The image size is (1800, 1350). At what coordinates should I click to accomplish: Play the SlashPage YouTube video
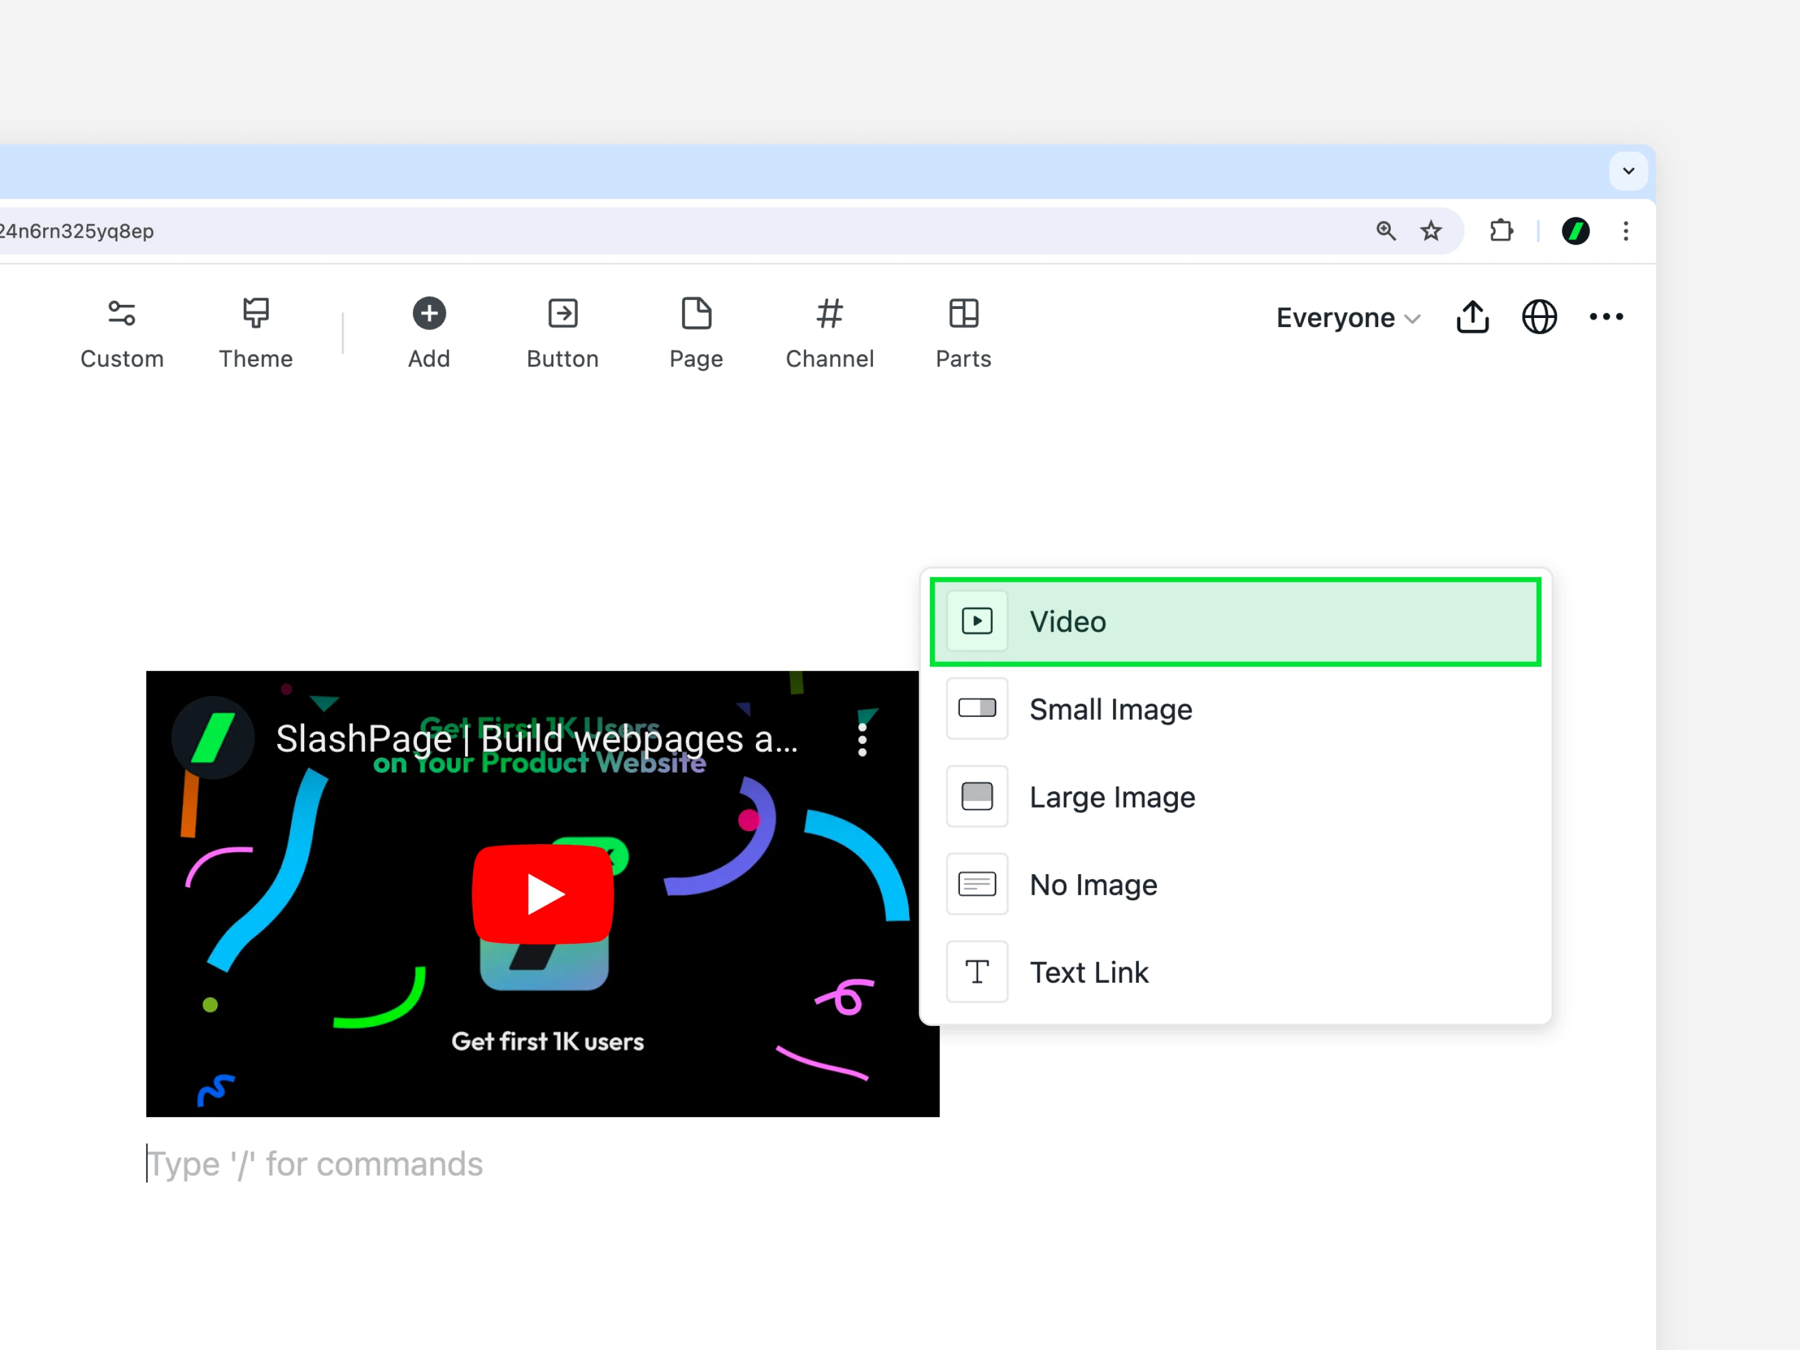coord(543,893)
